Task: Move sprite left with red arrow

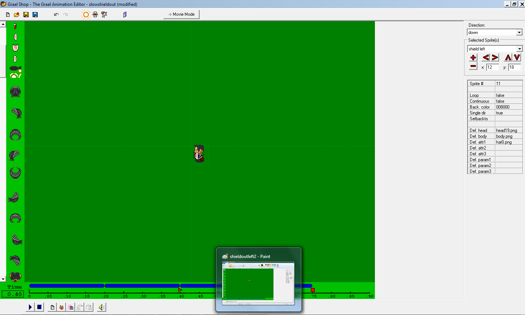Action: coord(485,57)
